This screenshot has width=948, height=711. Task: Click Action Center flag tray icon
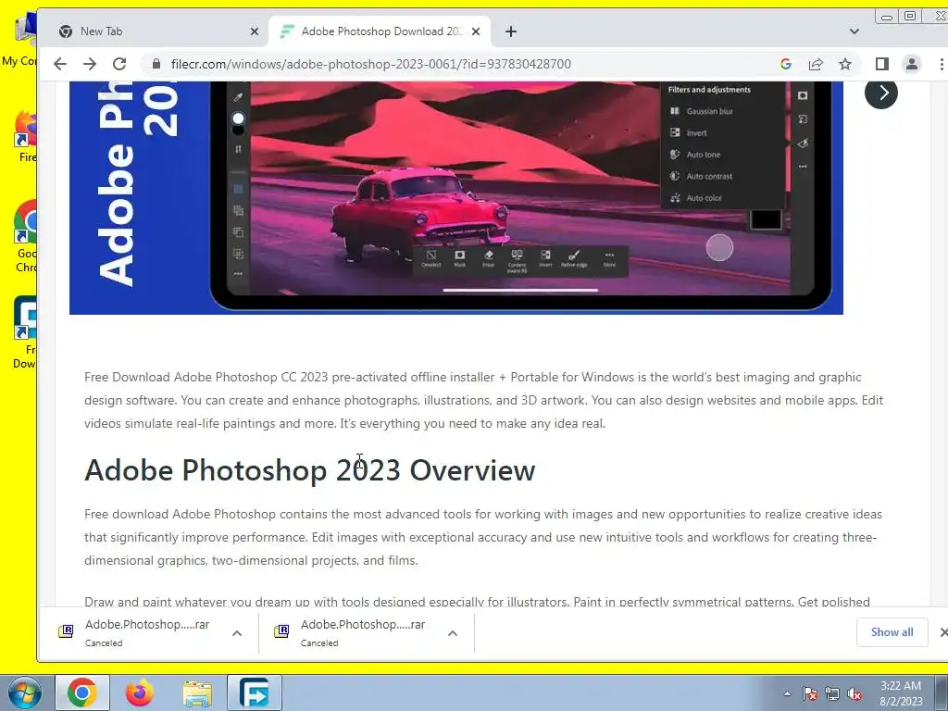(x=810, y=693)
